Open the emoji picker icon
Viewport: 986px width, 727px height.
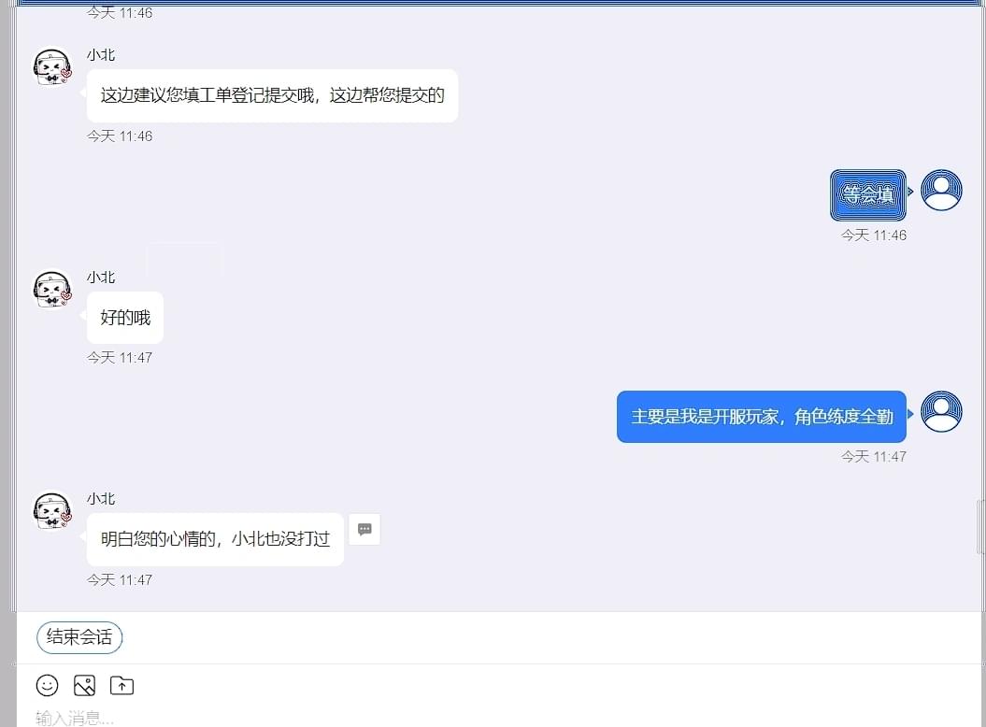47,686
